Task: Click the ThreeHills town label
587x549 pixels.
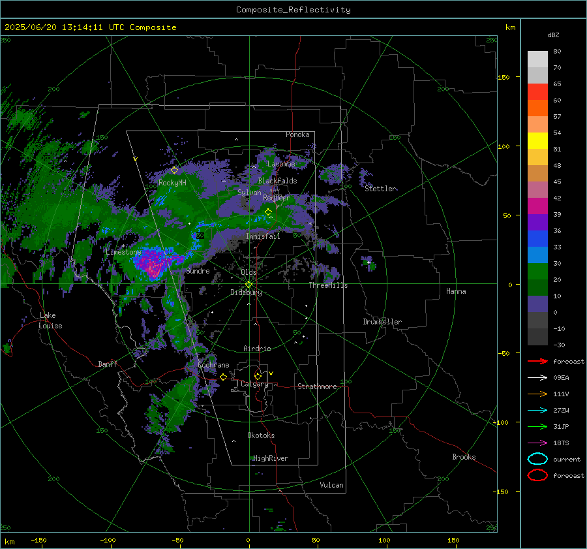Action: tap(328, 285)
